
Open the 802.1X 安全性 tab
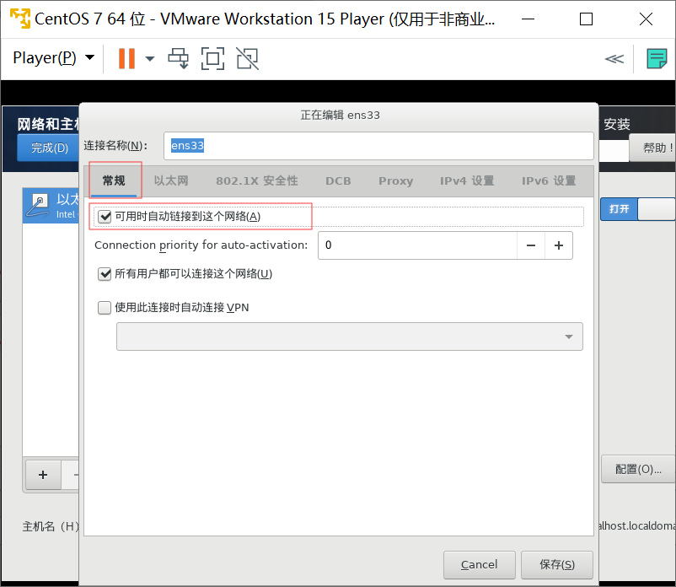pyautogui.click(x=257, y=180)
